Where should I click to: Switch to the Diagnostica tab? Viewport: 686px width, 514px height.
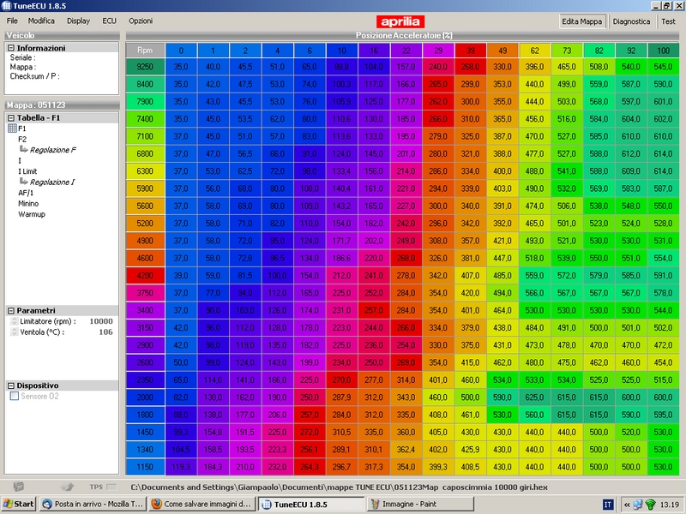pyautogui.click(x=631, y=21)
